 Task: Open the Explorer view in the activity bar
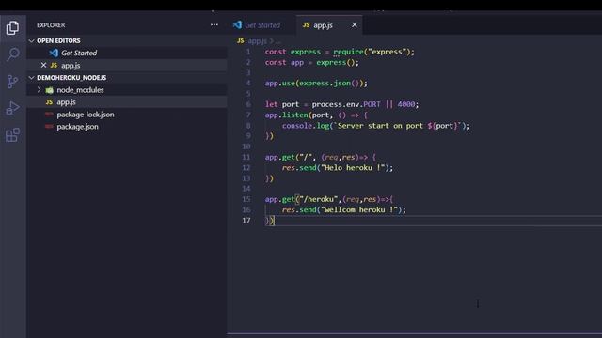click(12, 27)
